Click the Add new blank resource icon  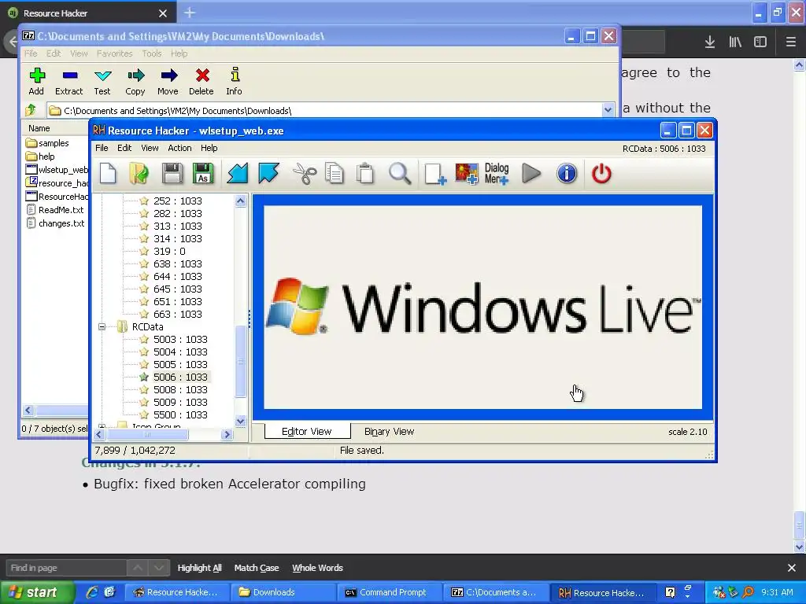[435, 174]
